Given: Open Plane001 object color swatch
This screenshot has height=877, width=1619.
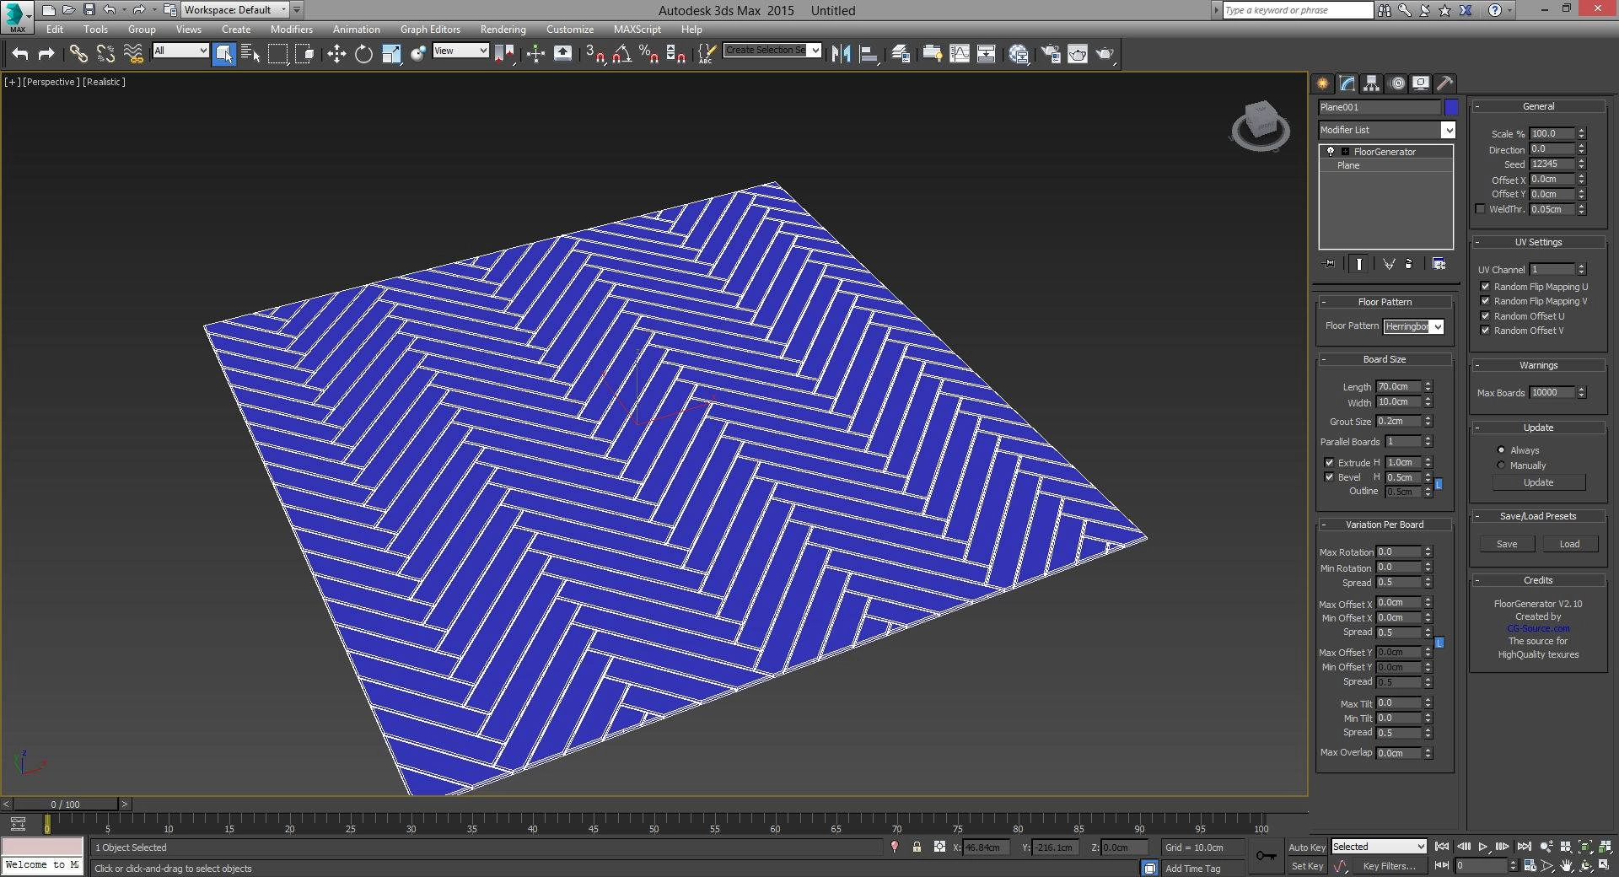Looking at the screenshot, I should pos(1451,107).
